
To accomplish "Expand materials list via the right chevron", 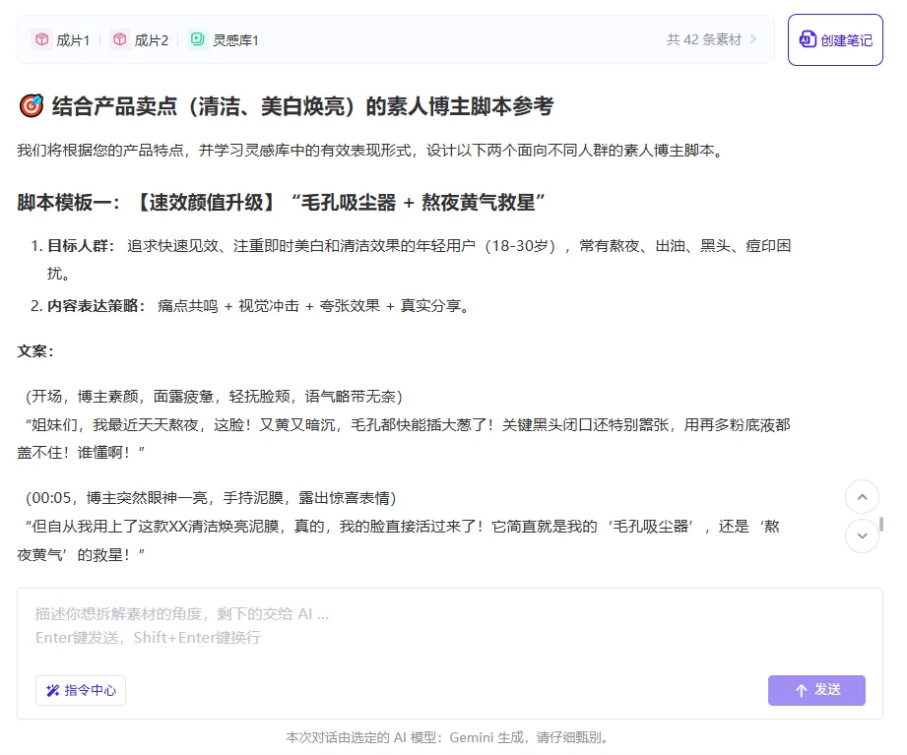I will (753, 39).
